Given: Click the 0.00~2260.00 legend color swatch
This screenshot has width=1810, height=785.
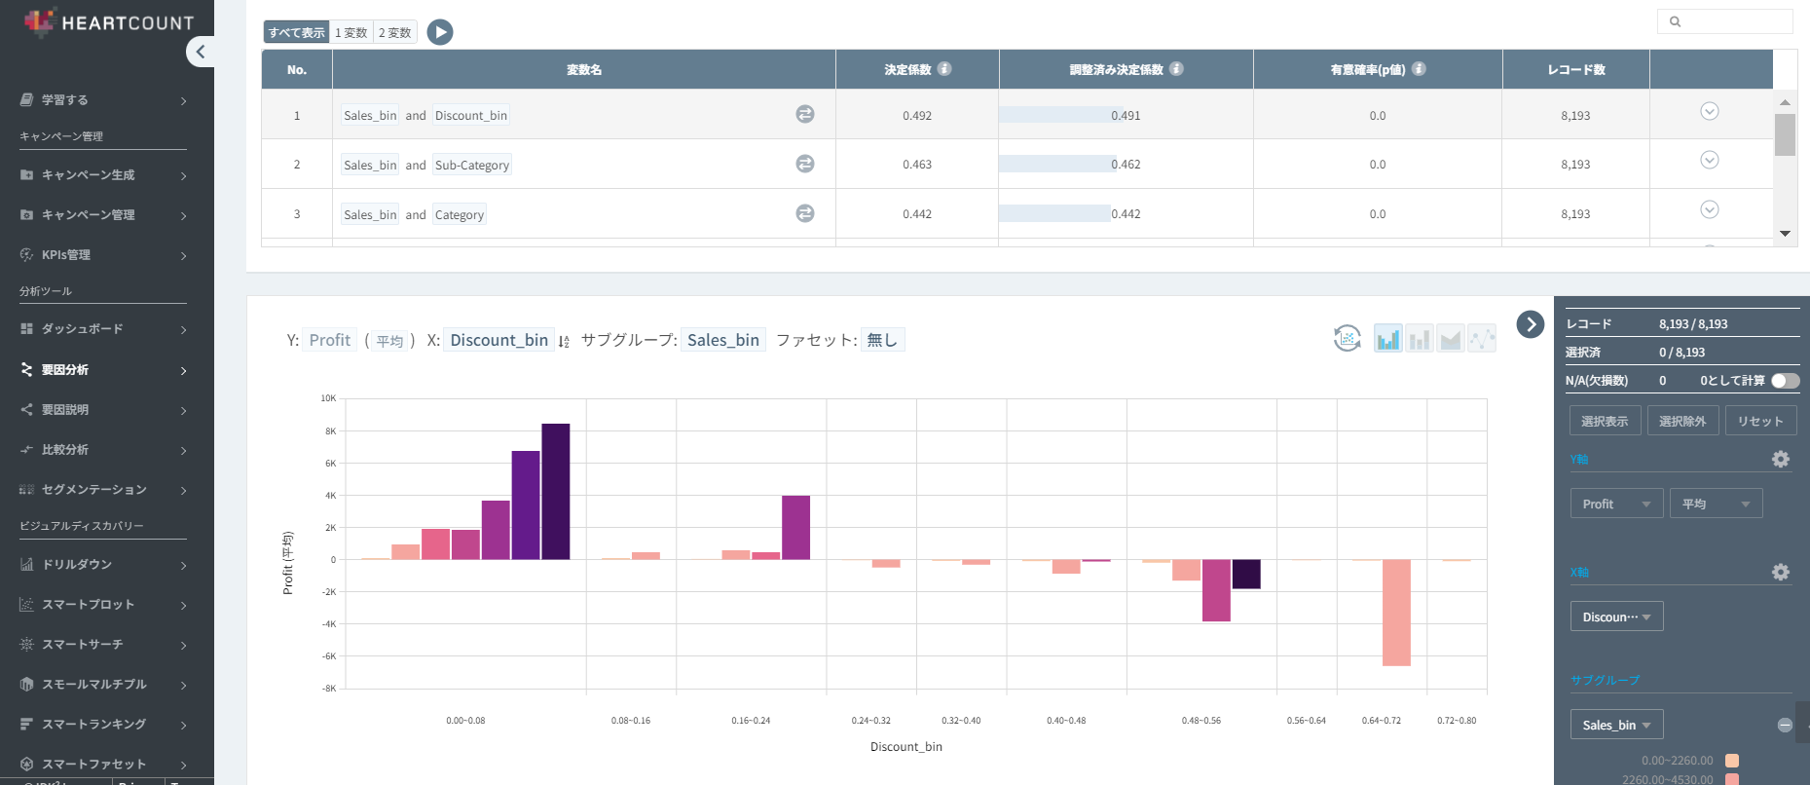Looking at the screenshot, I should point(1732,761).
